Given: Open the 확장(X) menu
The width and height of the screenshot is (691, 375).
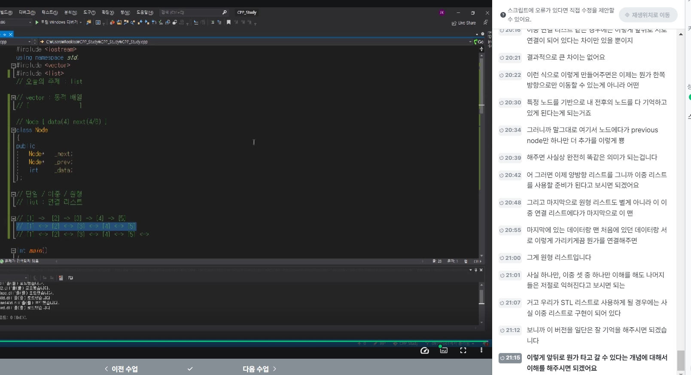Looking at the screenshot, I should click(108, 12).
